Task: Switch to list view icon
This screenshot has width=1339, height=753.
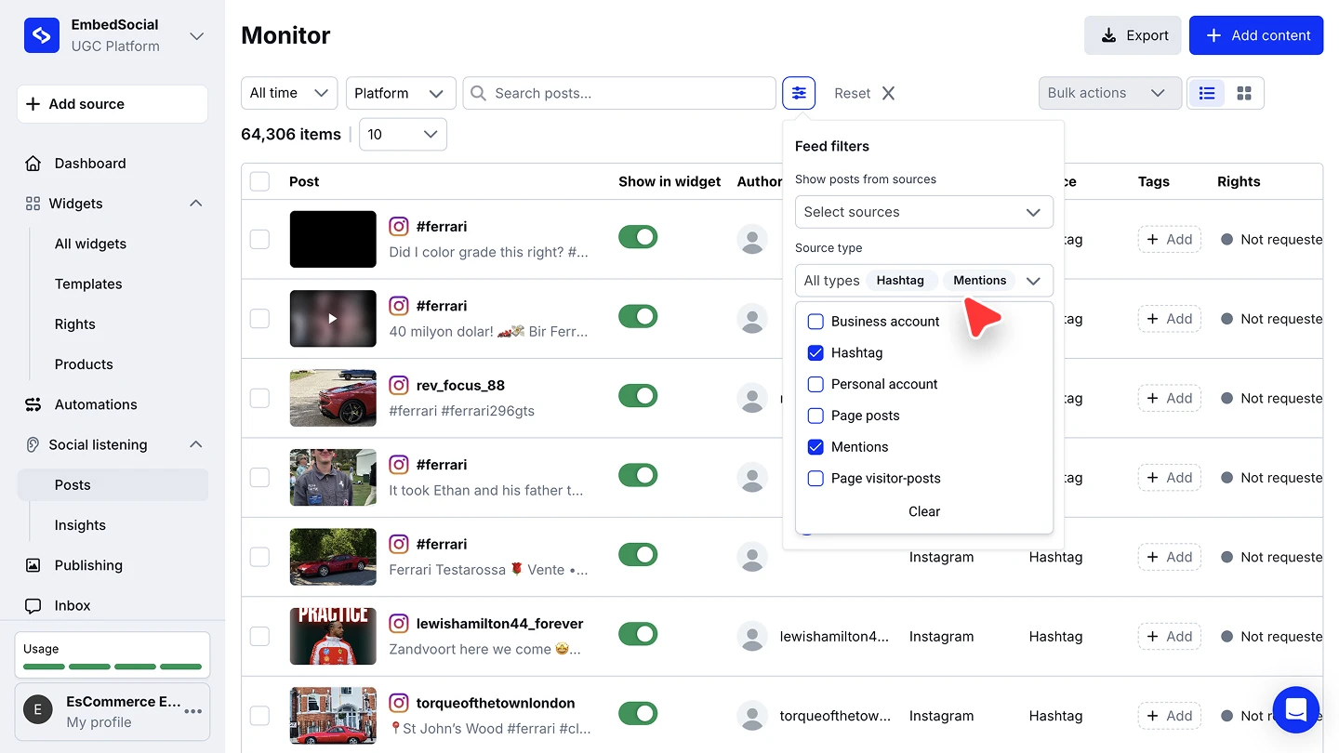Action: [1207, 93]
